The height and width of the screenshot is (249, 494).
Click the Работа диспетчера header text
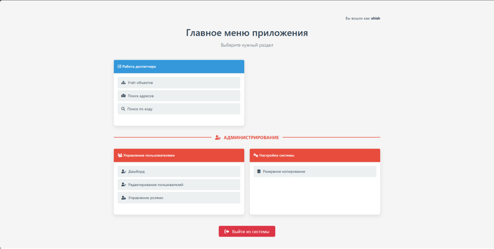(x=139, y=66)
